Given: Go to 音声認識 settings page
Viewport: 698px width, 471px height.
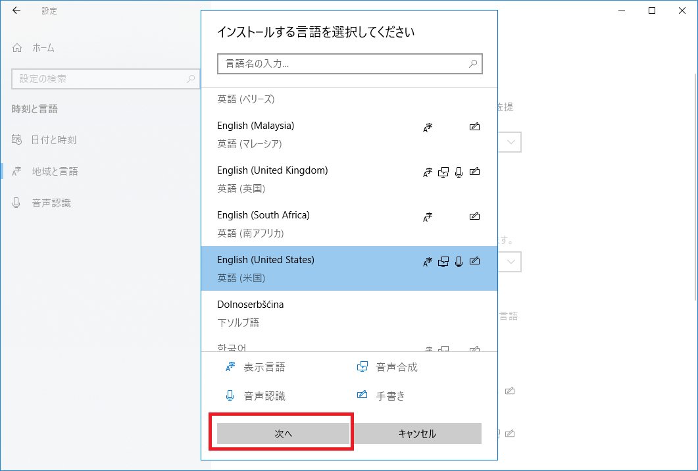Looking at the screenshot, I should click(x=51, y=203).
